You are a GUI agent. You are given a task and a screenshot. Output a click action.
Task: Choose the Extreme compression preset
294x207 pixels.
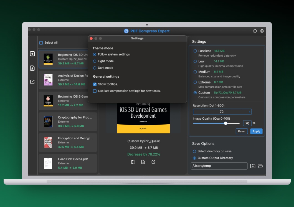pos(195,82)
